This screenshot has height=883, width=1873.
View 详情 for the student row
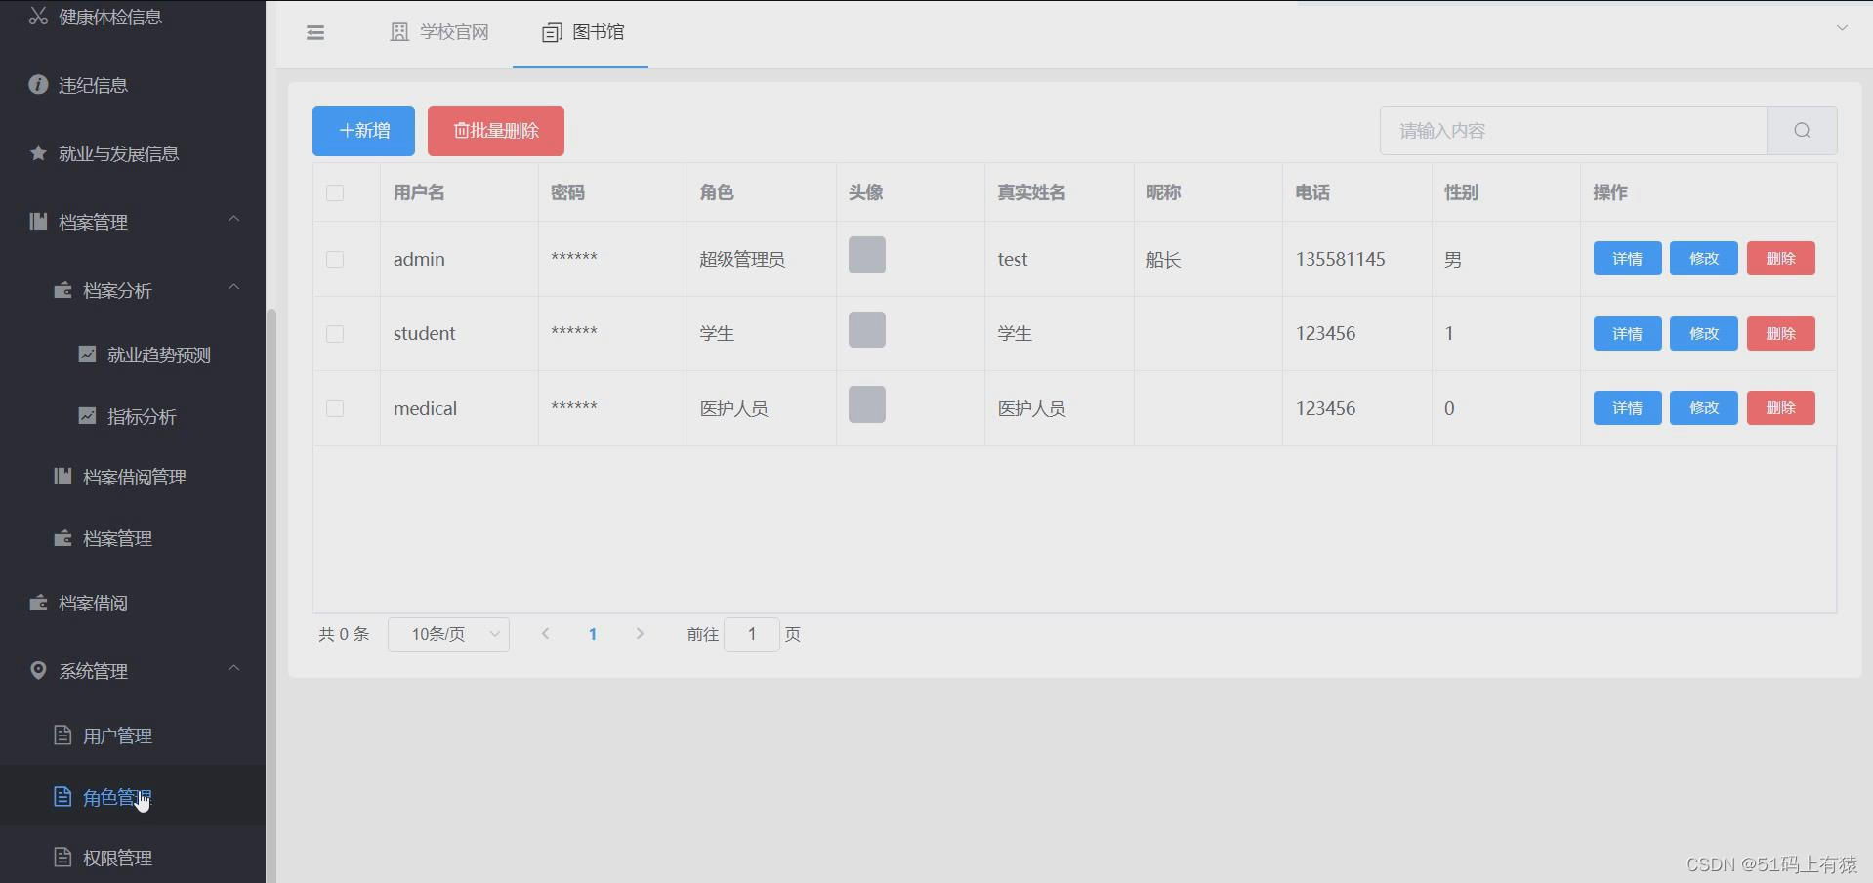point(1627,333)
